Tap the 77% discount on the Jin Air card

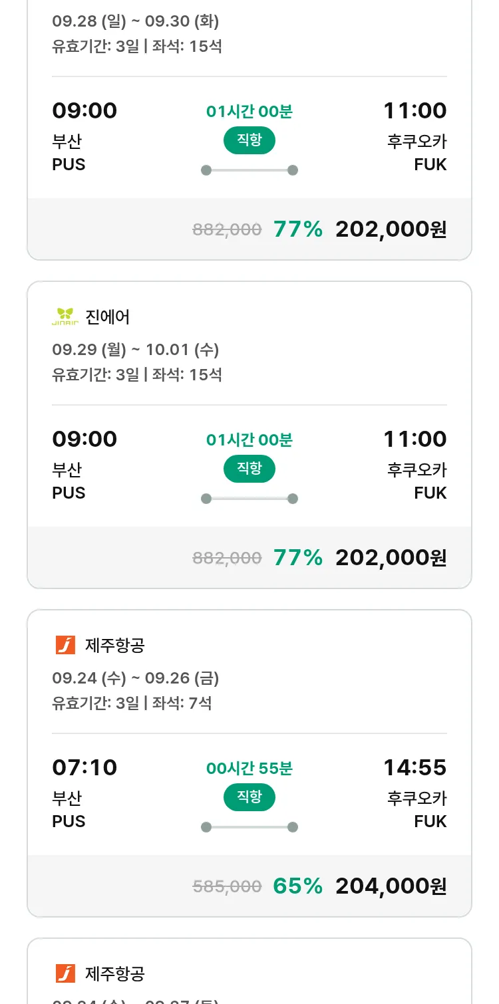click(x=297, y=557)
